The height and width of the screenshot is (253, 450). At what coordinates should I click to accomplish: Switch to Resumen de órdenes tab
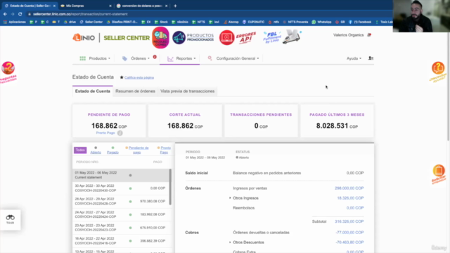135,91
